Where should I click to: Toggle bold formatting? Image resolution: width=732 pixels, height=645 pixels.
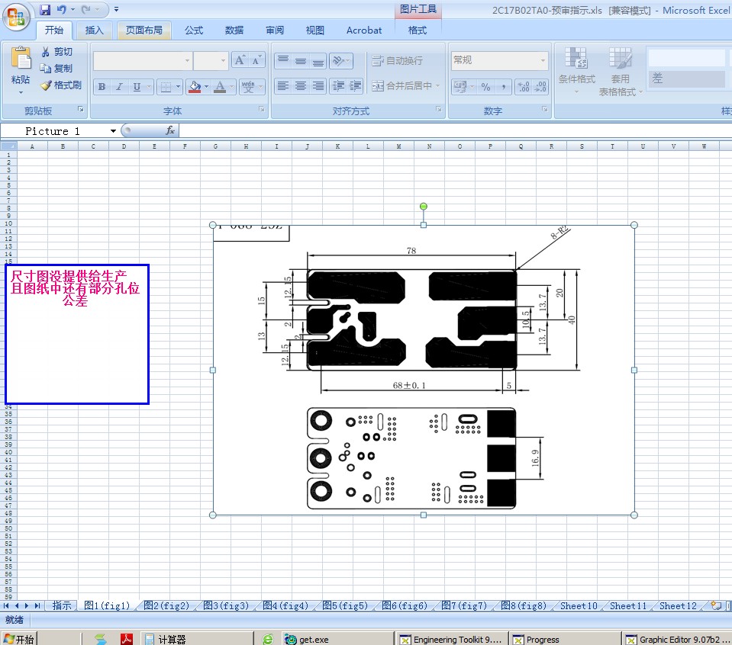click(102, 87)
